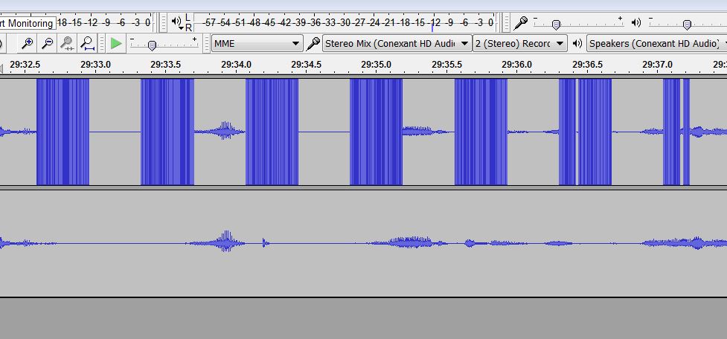
Task: Click the Fit Project zoom icon
Action: [x=87, y=44]
